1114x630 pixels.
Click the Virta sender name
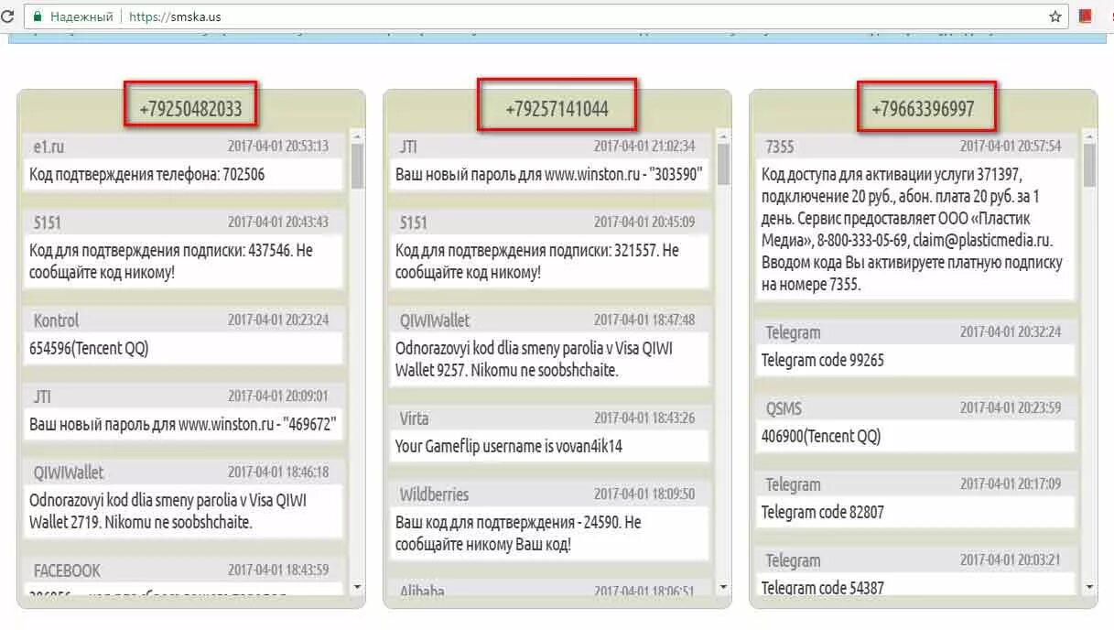tap(414, 418)
